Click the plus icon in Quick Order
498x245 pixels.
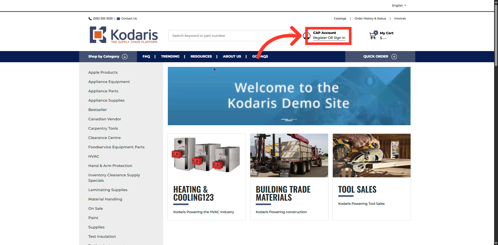point(394,57)
